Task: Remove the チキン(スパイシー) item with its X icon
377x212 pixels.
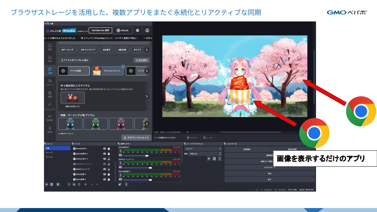Action: [123, 66]
